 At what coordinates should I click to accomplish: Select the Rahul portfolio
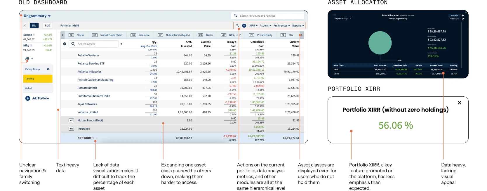(38, 88)
